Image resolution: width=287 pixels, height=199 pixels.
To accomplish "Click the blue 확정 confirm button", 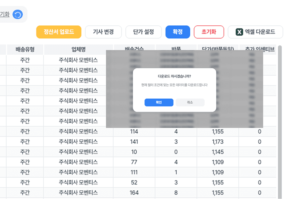I will (x=178, y=32).
